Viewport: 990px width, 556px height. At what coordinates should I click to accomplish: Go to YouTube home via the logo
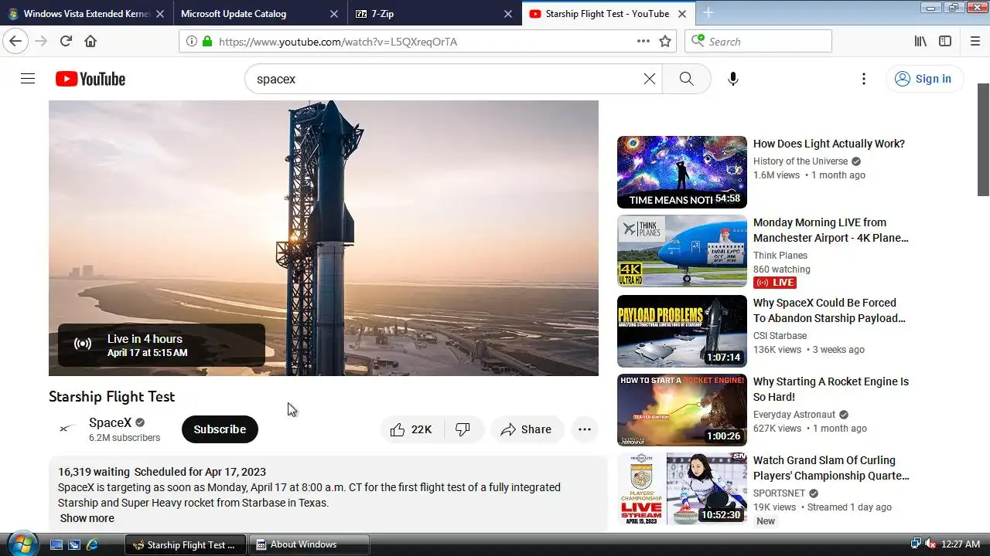pos(90,79)
